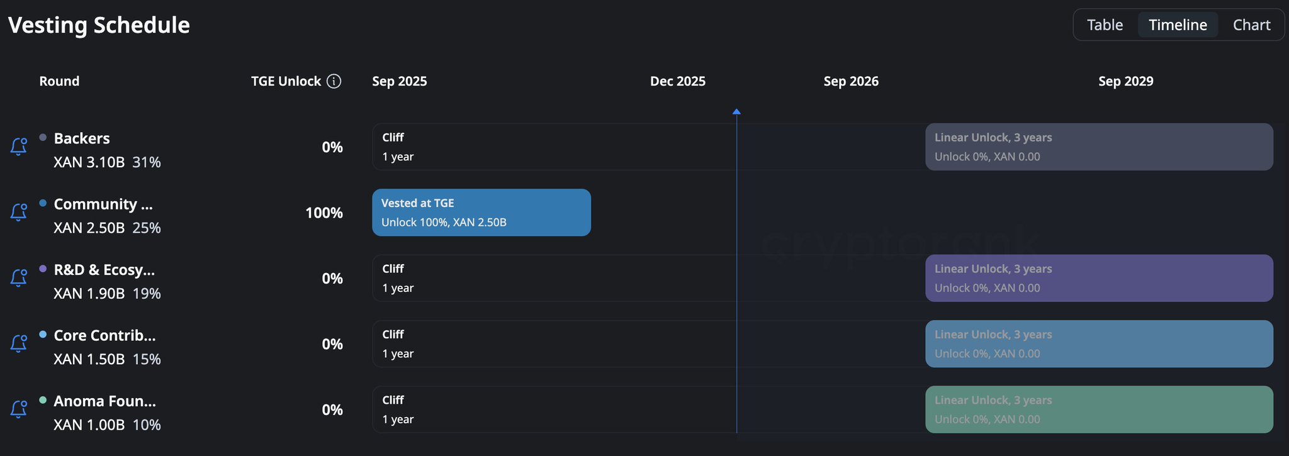This screenshot has height=456, width=1289.
Task: Click the Backers round name
Action: coord(82,138)
